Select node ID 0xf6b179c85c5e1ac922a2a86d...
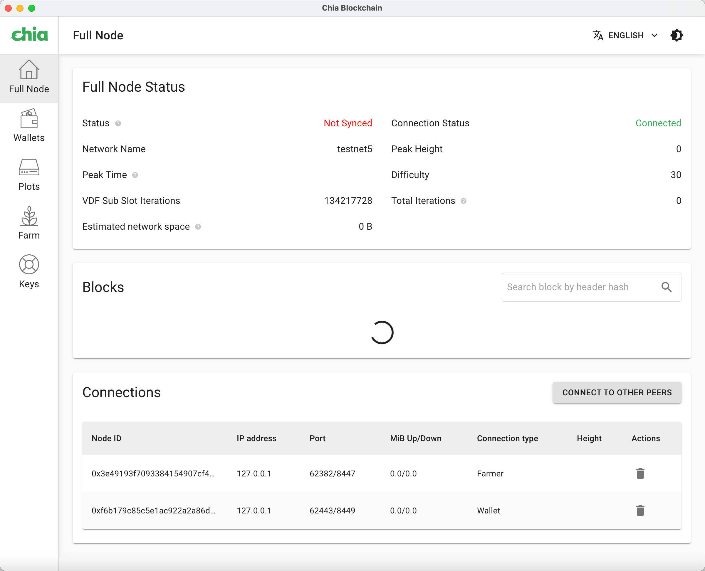Screen dimensions: 705x571 153,510
